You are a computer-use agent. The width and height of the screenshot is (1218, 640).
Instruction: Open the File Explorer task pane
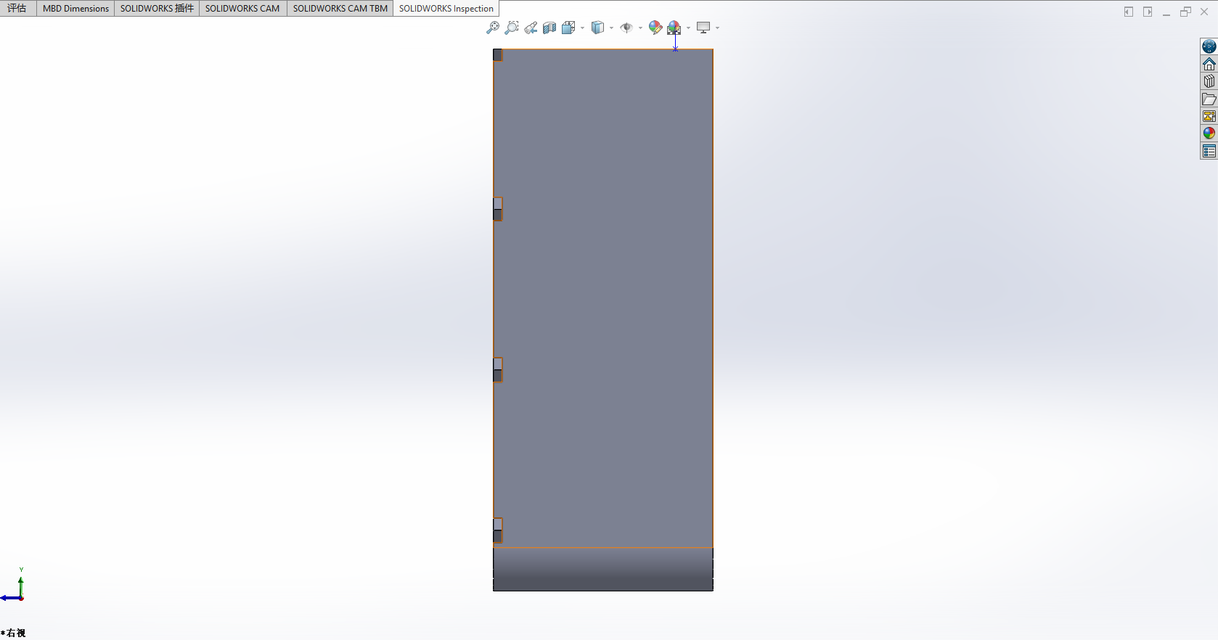1209,99
